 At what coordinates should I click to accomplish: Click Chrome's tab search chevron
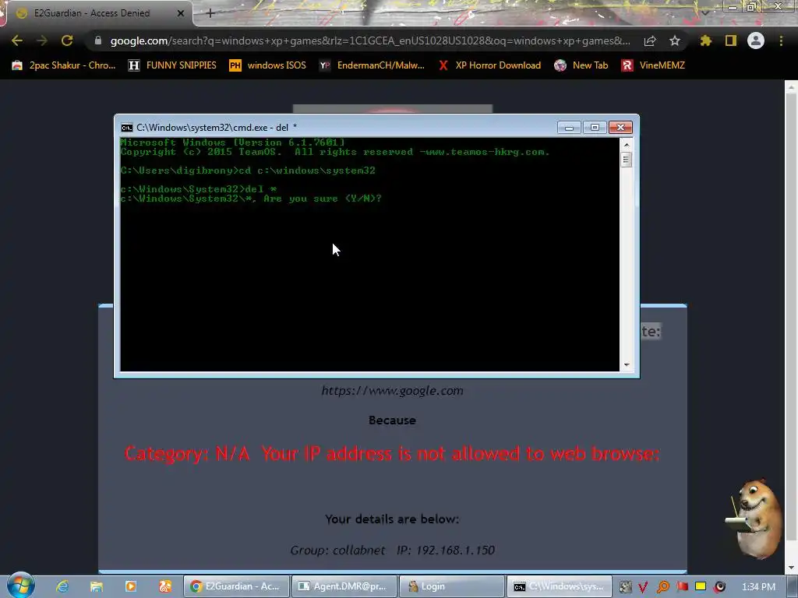(705, 12)
